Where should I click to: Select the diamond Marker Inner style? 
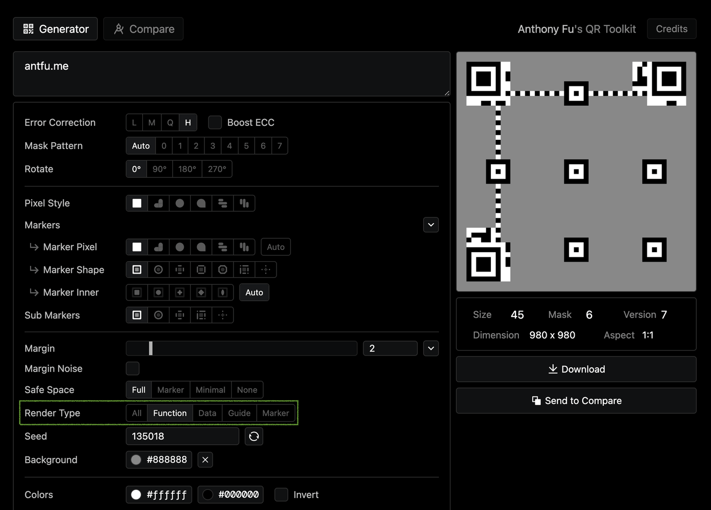201,292
